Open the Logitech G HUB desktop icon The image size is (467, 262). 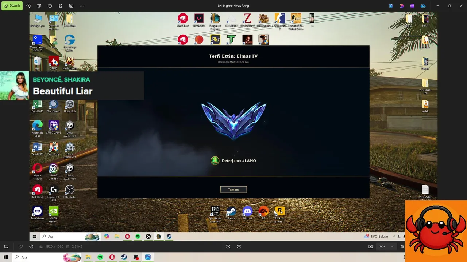click(53, 194)
